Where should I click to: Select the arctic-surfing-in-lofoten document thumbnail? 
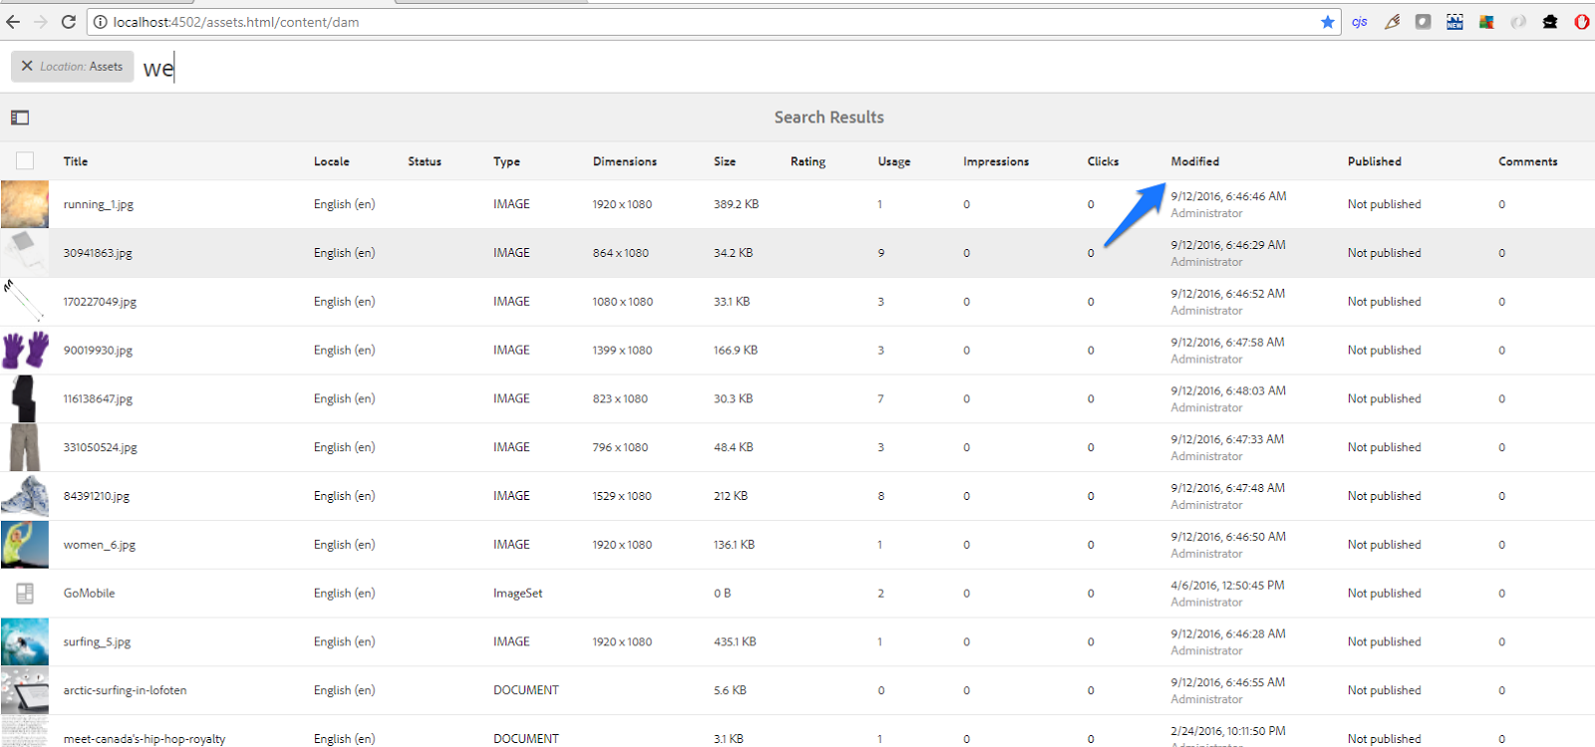(x=25, y=691)
